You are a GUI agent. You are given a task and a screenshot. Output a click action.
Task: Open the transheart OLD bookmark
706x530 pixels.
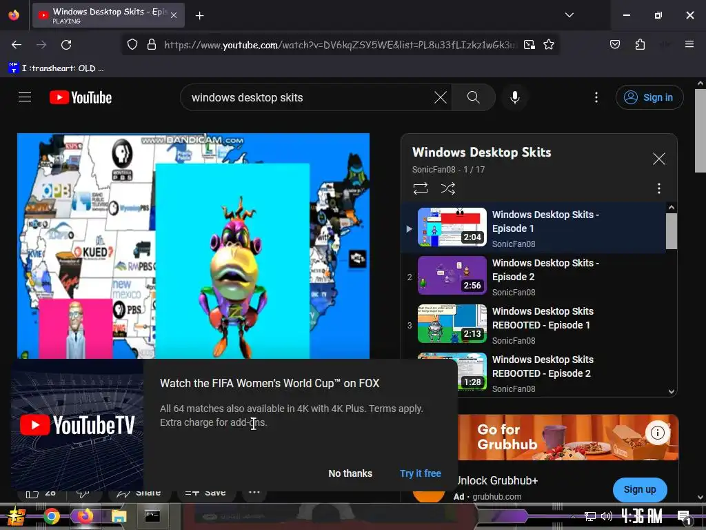coord(57,68)
